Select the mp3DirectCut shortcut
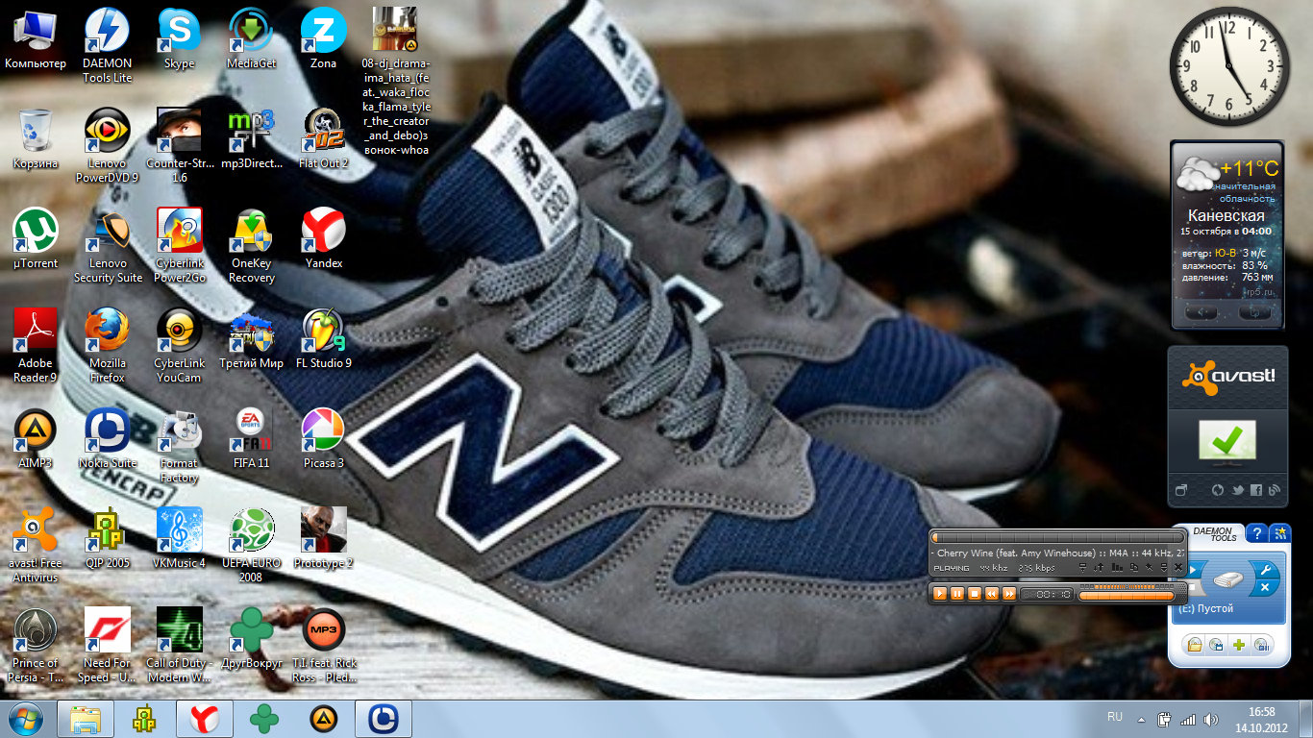The height and width of the screenshot is (738, 1313). coord(252,139)
